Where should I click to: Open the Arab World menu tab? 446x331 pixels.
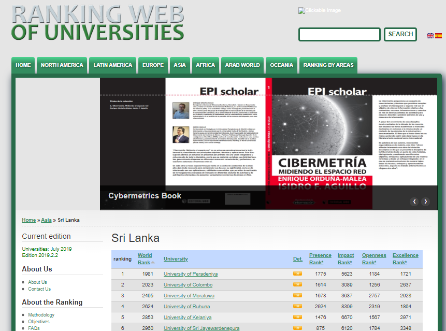pyautogui.click(x=242, y=65)
